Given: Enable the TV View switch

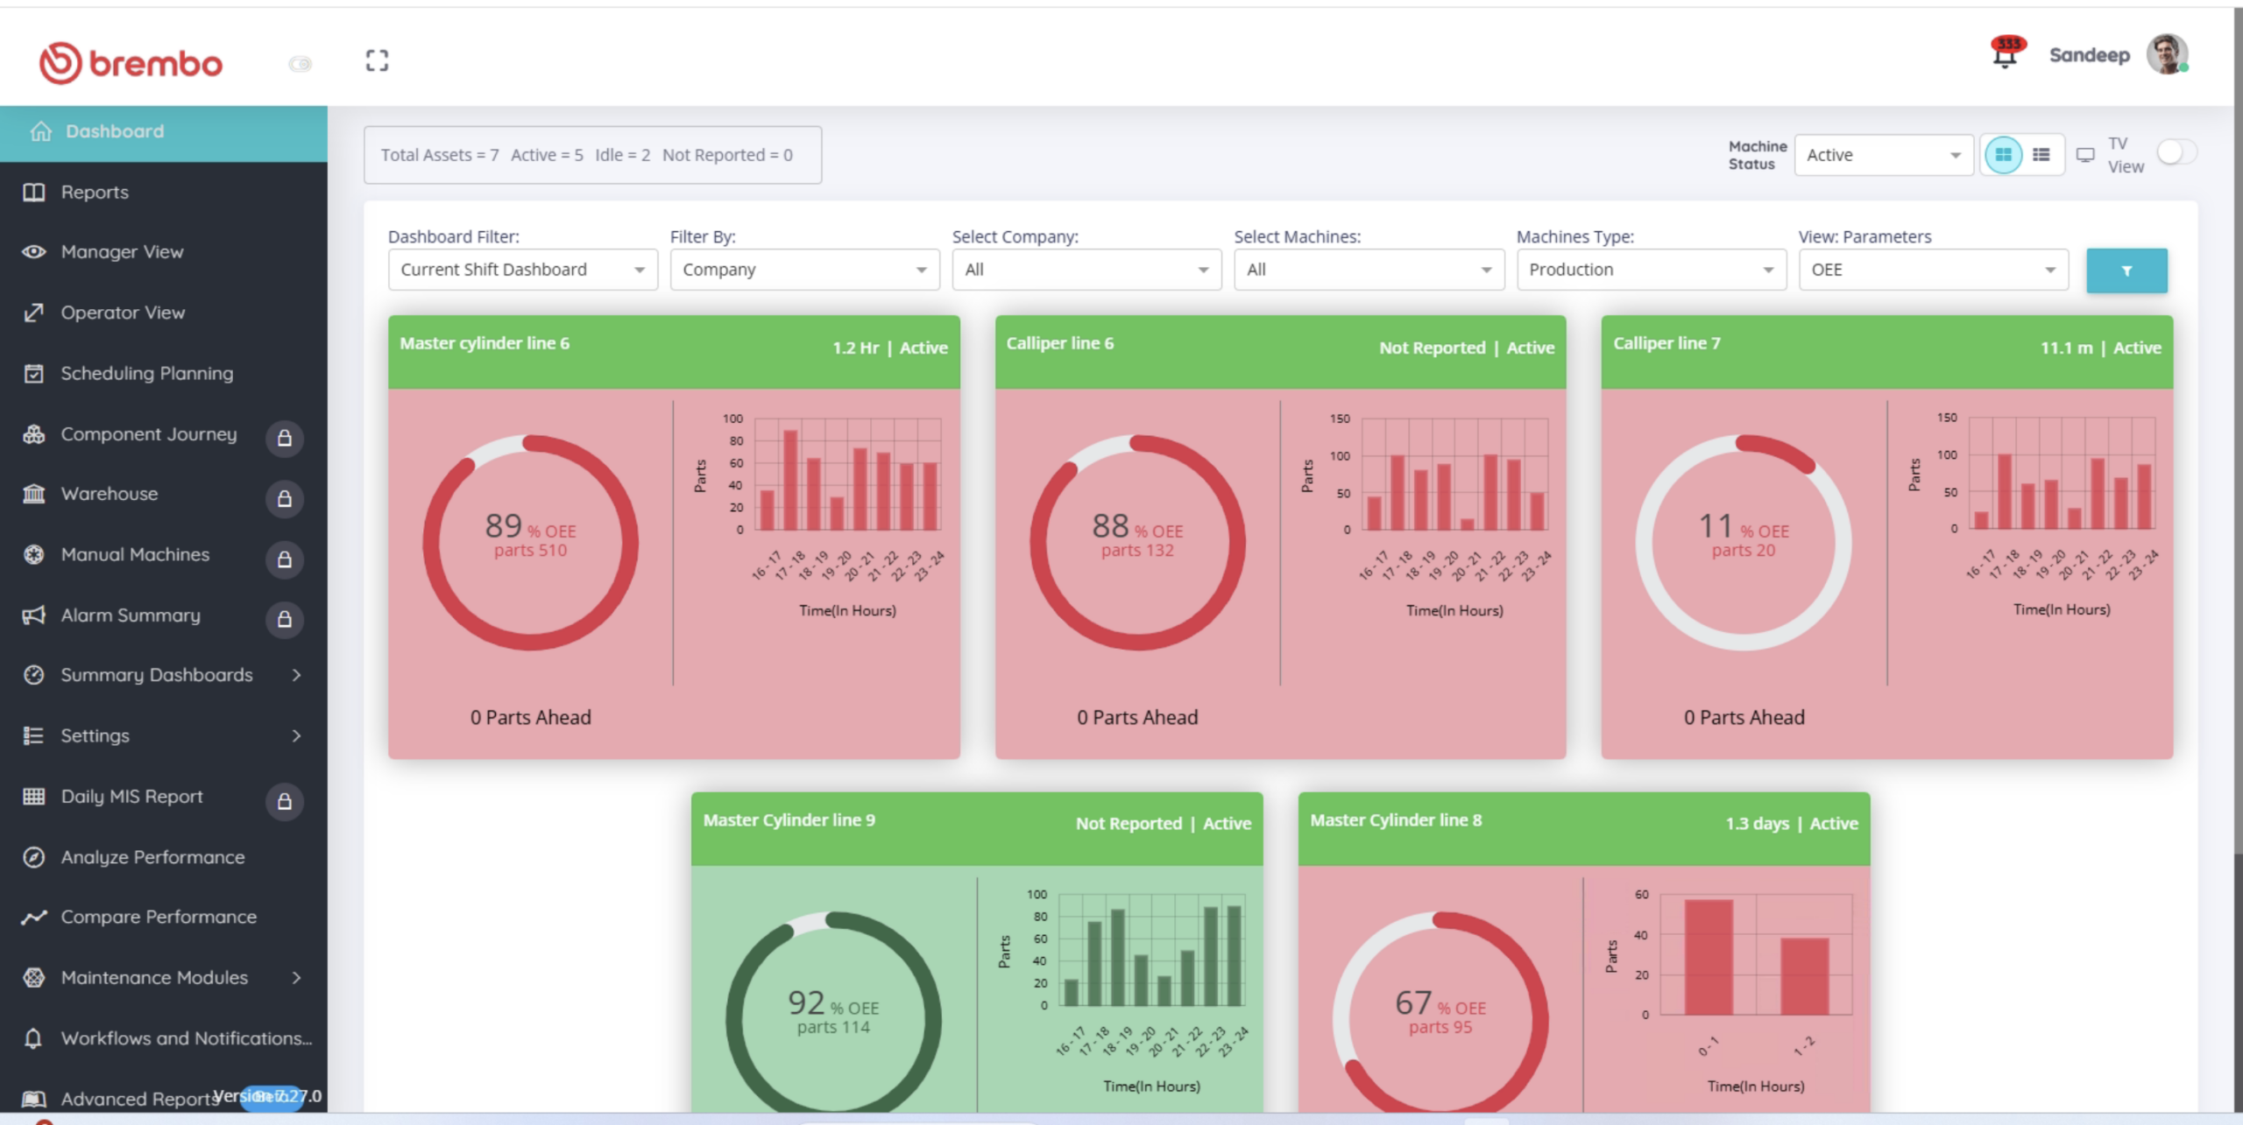Looking at the screenshot, I should coord(2176,152).
